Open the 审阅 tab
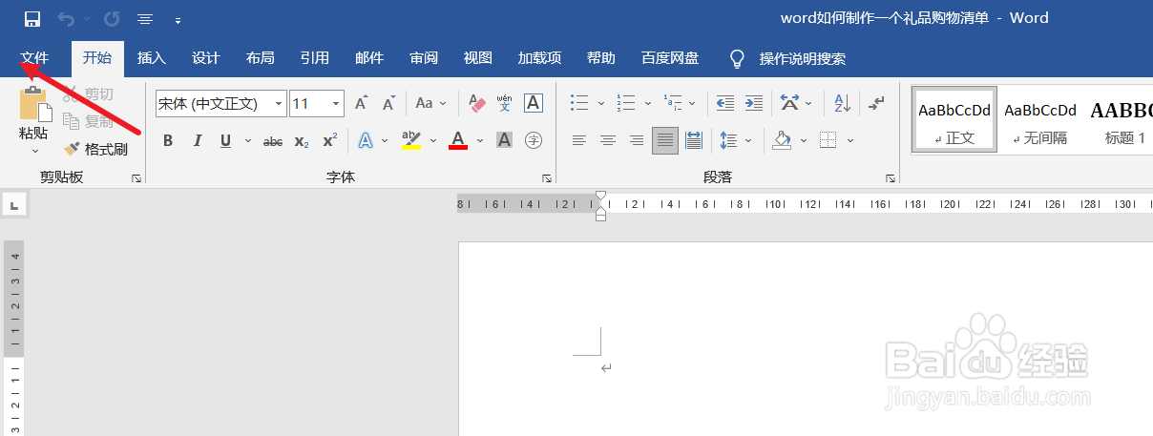 tap(423, 58)
